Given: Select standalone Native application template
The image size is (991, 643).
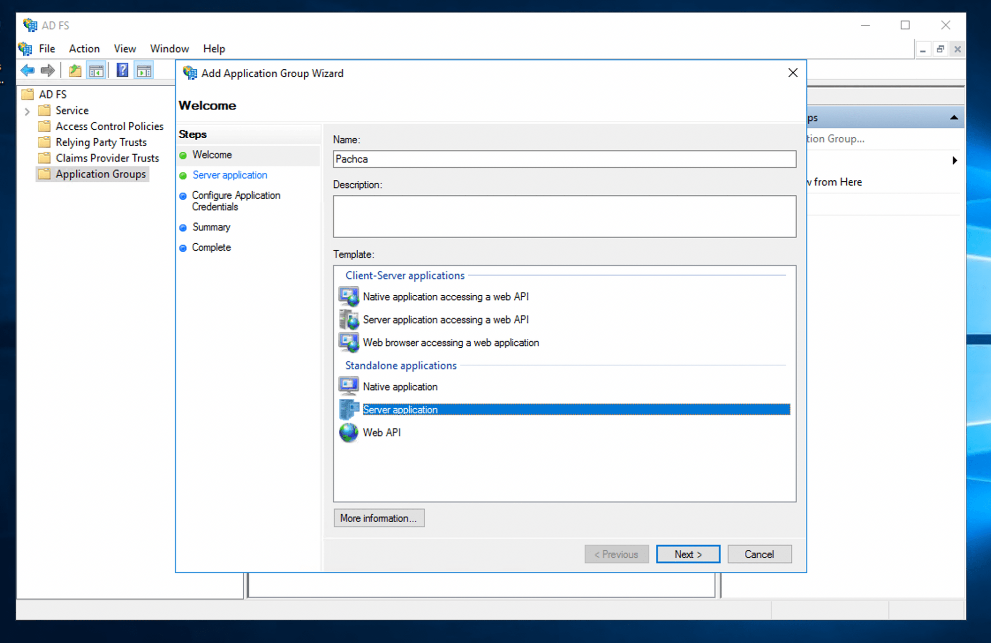Looking at the screenshot, I should (x=400, y=387).
